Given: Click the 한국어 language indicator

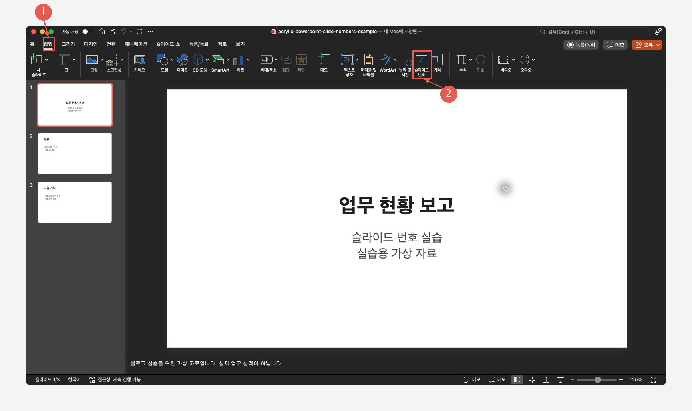Looking at the screenshot, I should [74, 380].
